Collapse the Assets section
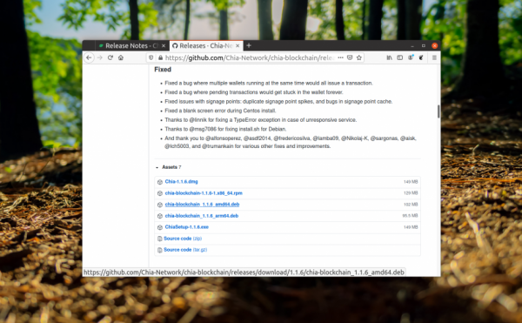 pos(169,167)
